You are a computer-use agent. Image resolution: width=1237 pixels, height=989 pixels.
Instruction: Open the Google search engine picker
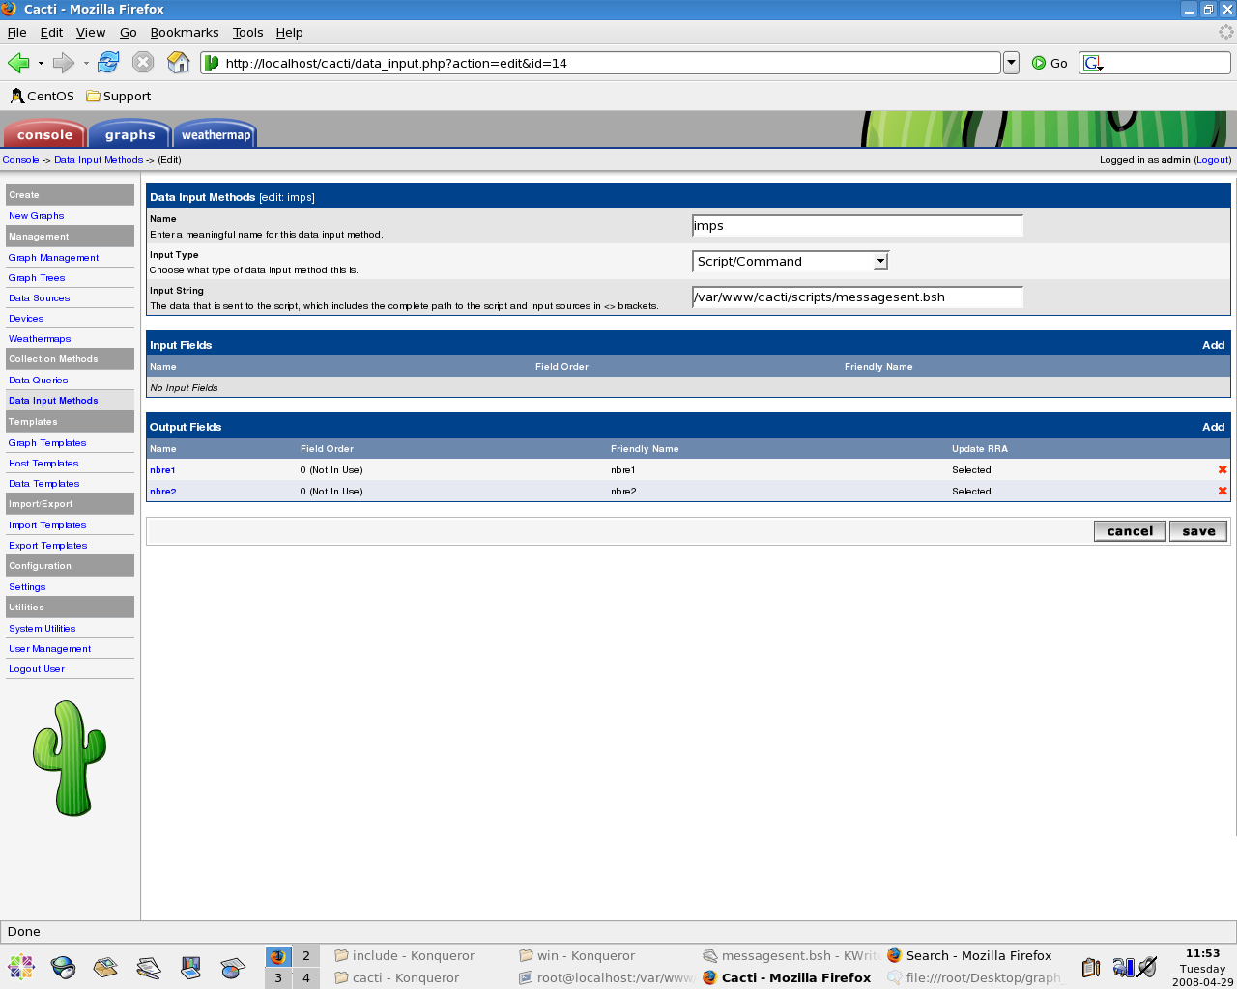click(1093, 63)
